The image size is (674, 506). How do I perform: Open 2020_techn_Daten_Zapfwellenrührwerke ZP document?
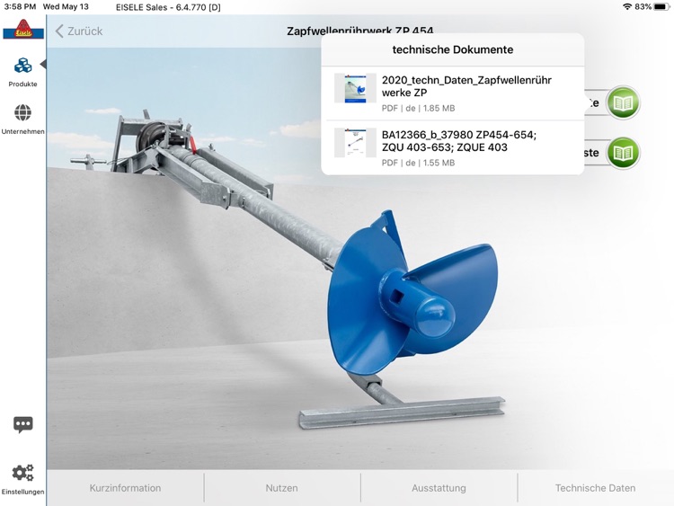[453, 93]
